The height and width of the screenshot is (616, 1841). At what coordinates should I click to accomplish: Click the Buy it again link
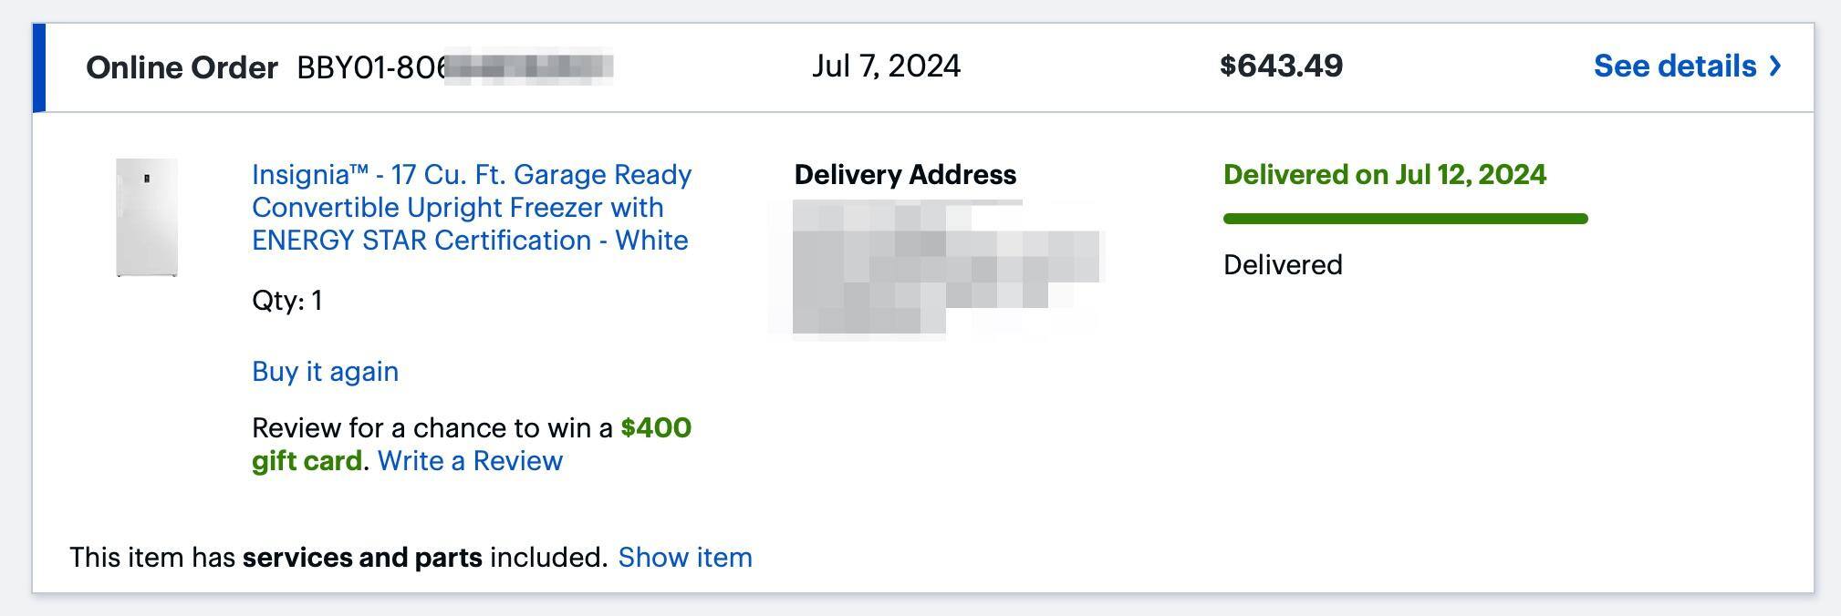click(325, 372)
